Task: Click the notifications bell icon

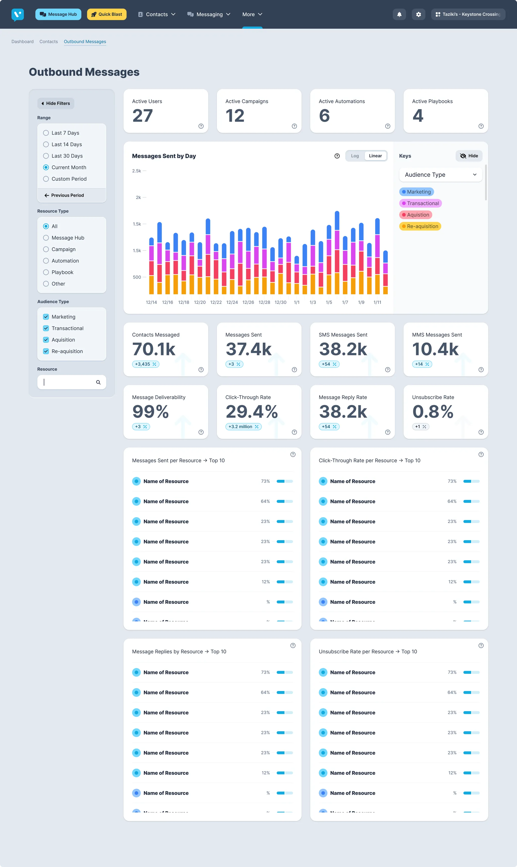Action: (x=399, y=14)
